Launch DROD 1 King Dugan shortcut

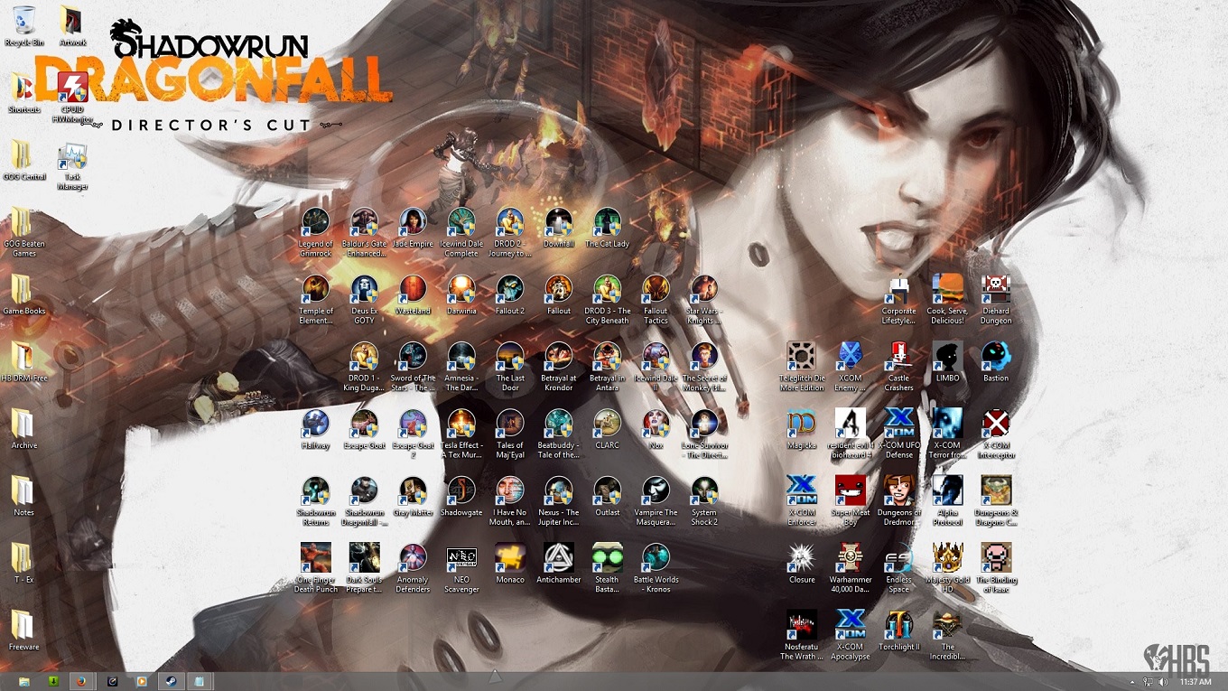click(365, 367)
